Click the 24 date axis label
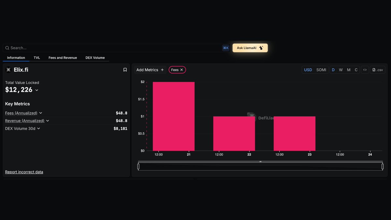 click(x=370, y=154)
